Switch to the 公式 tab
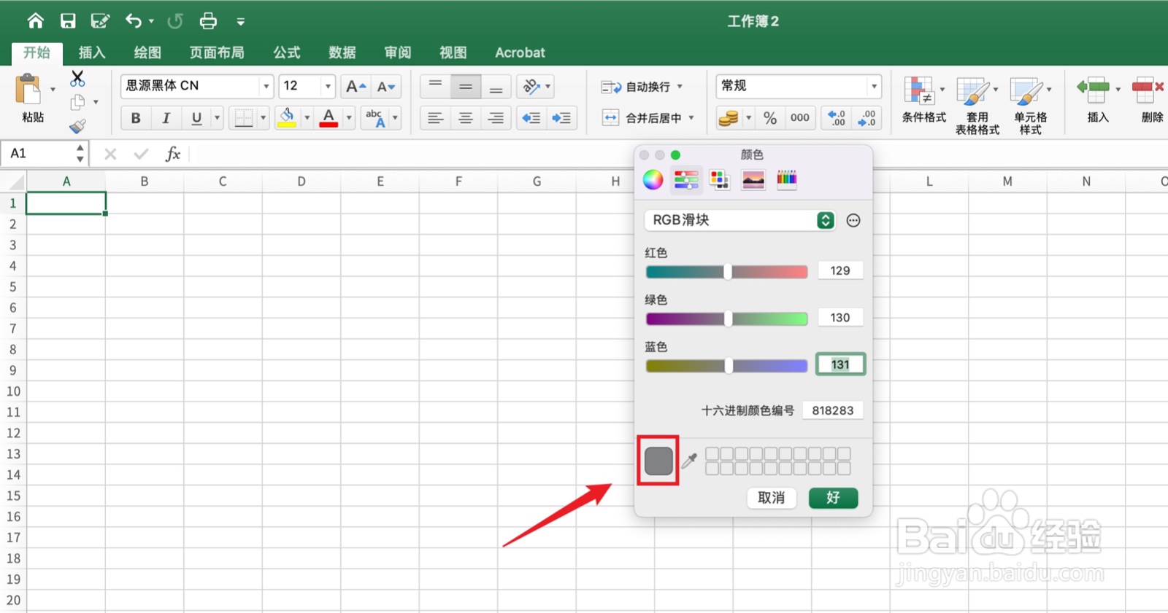The image size is (1168, 613). [x=286, y=52]
